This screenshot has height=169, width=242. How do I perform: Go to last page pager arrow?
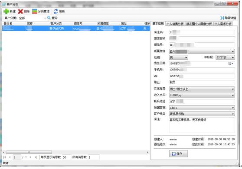click(36, 157)
